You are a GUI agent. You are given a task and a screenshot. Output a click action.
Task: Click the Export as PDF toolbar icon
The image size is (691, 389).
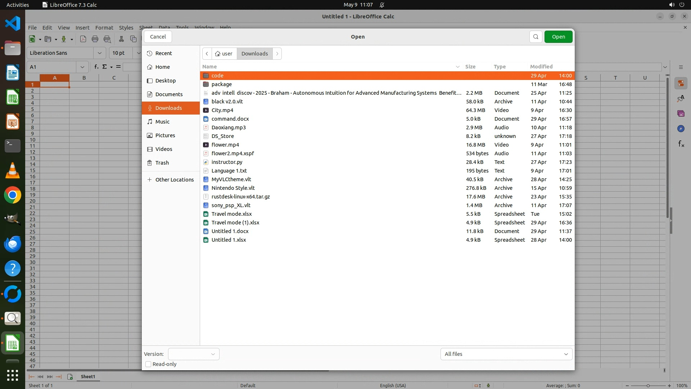(83, 39)
